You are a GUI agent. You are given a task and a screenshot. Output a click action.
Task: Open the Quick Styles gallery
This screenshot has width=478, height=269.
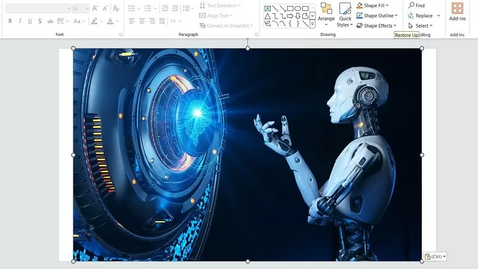tap(345, 14)
